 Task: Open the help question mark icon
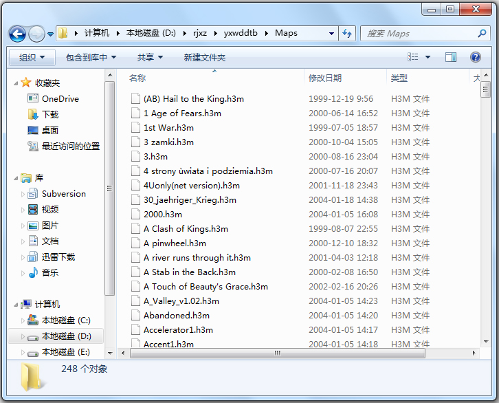coord(475,57)
